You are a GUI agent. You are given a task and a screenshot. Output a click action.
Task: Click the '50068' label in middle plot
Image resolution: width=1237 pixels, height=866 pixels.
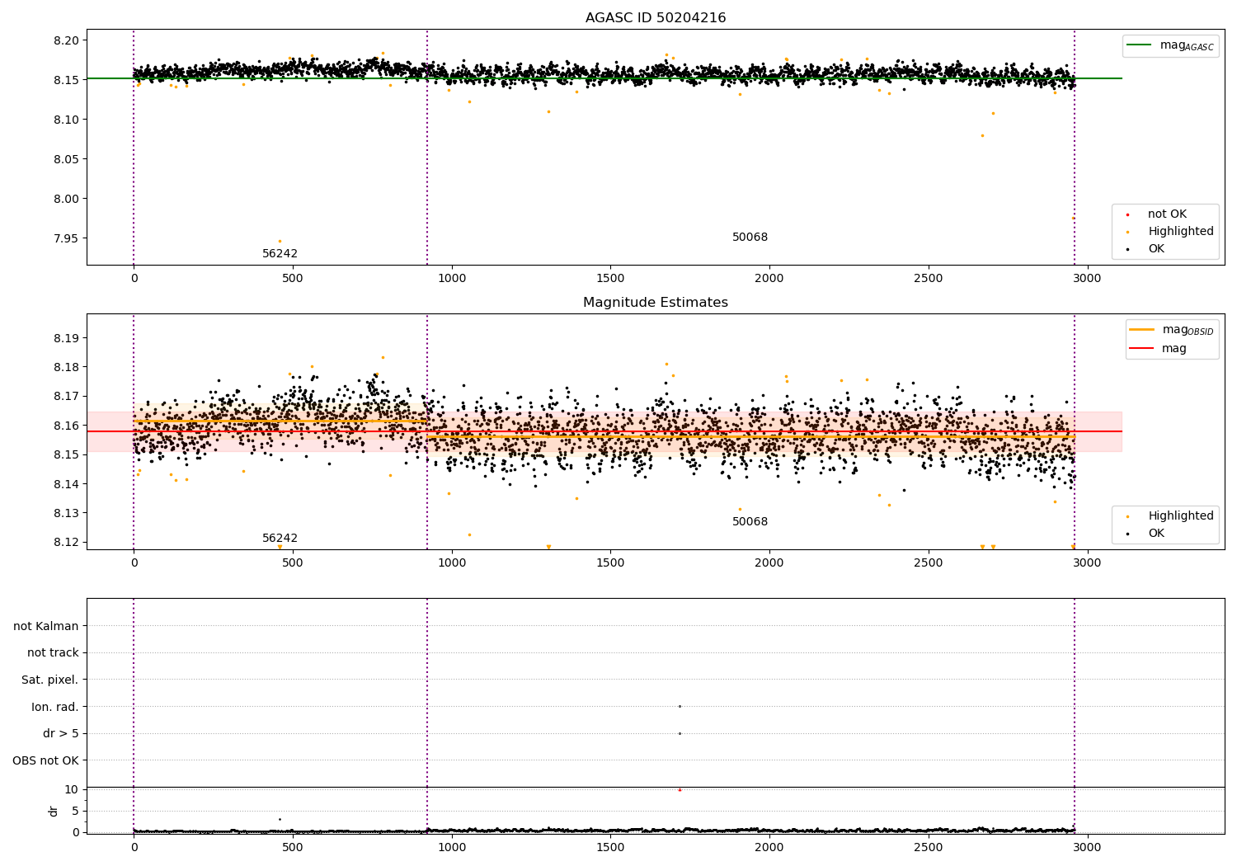pyautogui.click(x=750, y=522)
